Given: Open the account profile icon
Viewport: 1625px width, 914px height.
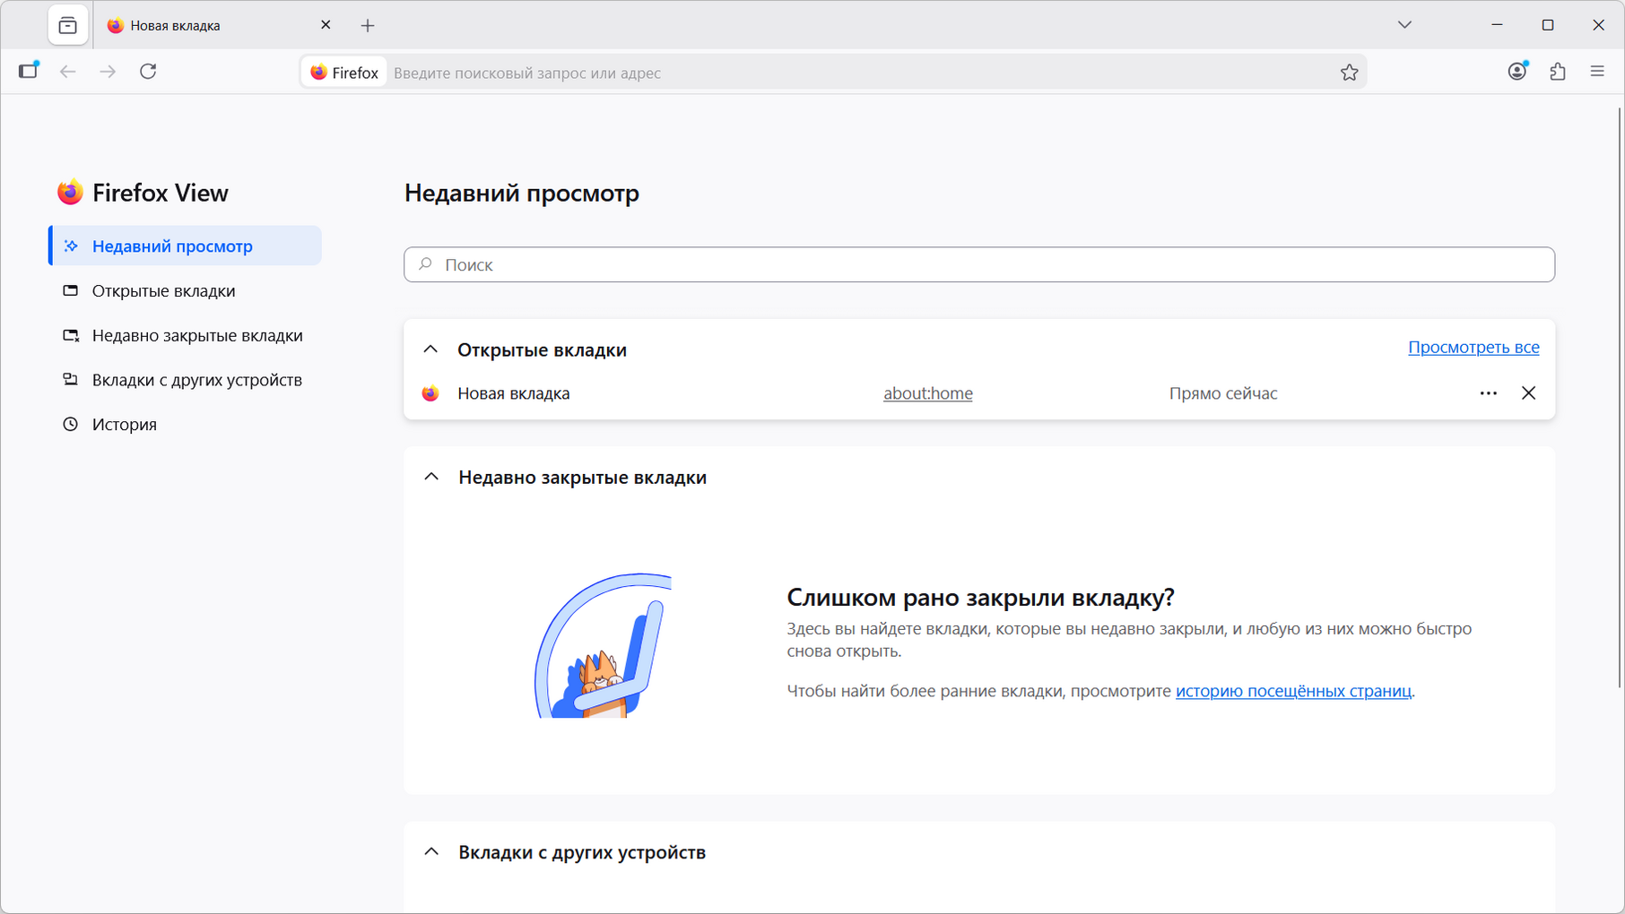Looking at the screenshot, I should point(1517,71).
